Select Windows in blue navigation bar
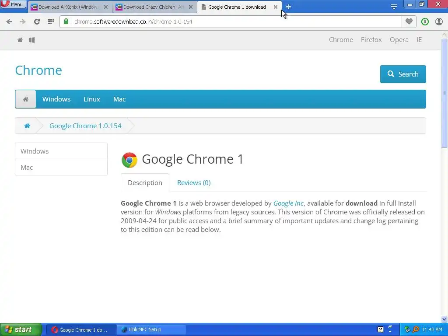 tap(56, 99)
